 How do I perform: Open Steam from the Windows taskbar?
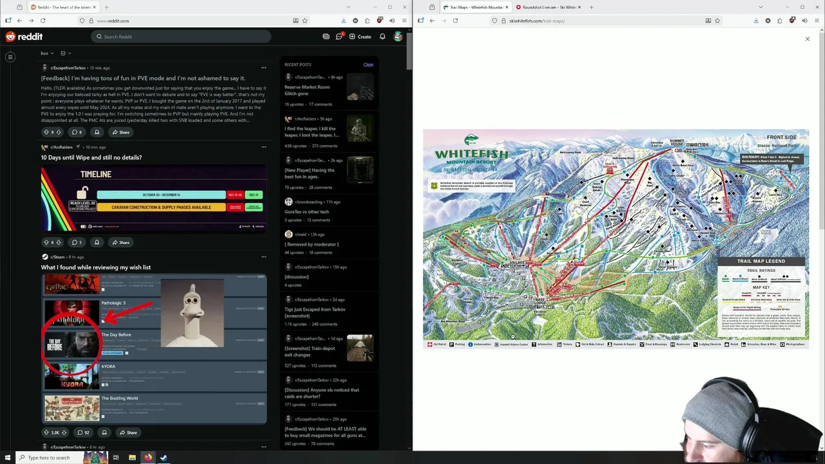pos(164,458)
